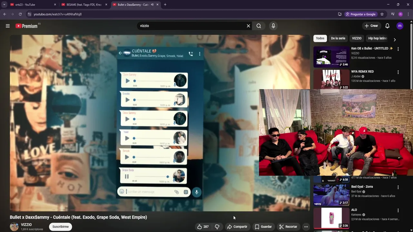This screenshot has width=413, height=232.
Task: Dislike the video with thumbs down
Action: point(217,227)
